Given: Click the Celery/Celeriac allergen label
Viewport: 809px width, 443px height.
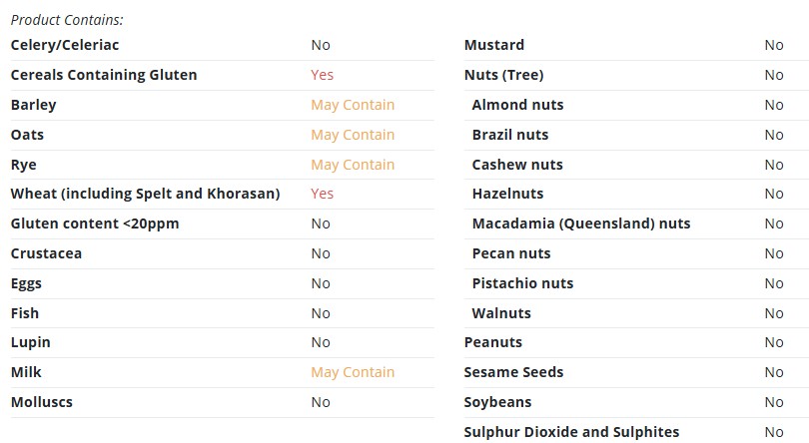Looking at the screenshot, I should [x=65, y=45].
